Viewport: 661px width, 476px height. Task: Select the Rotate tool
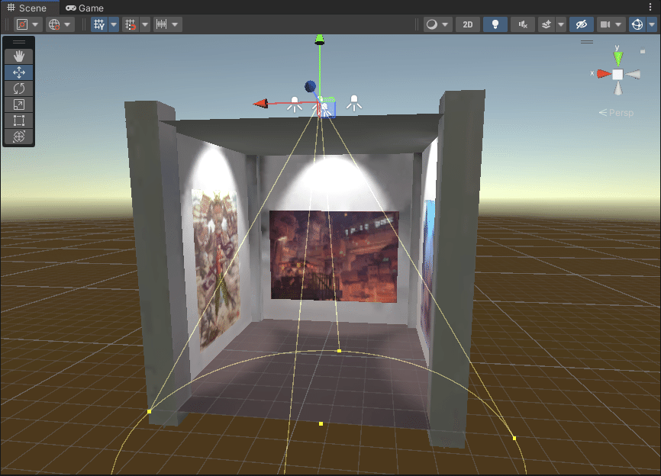(19, 88)
